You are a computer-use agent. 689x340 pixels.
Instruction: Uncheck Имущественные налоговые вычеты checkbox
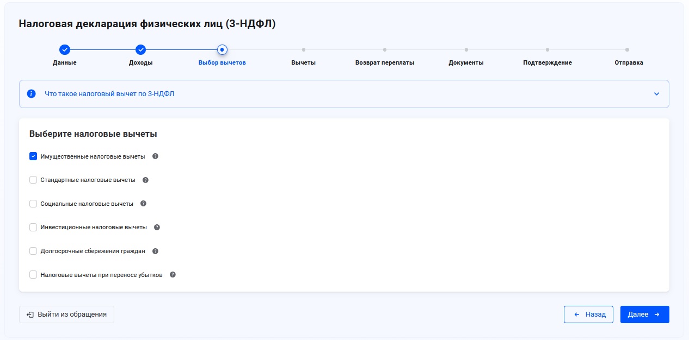33,156
